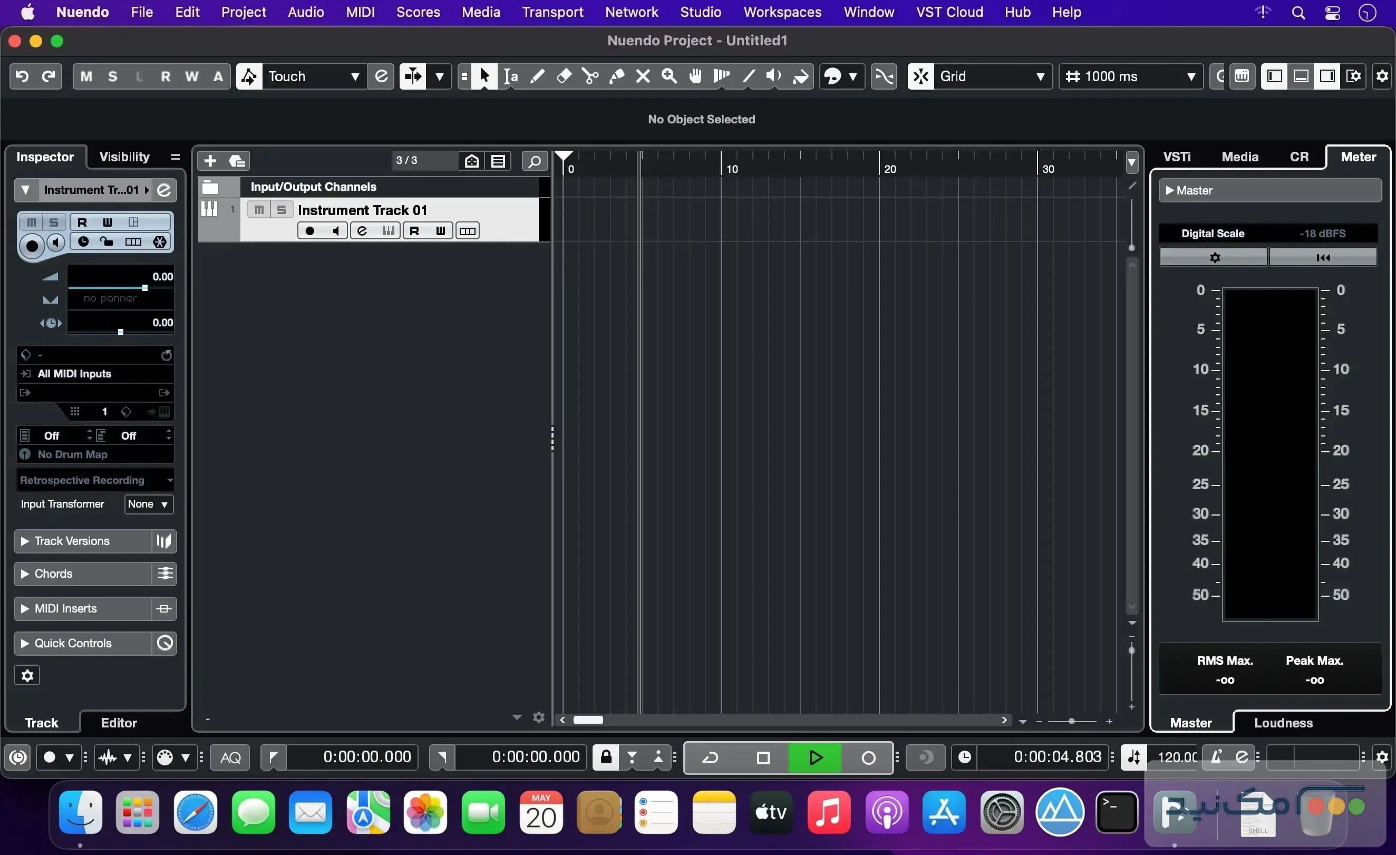Select the Glue tool
1396x855 pixels.
[x=616, y=76]
